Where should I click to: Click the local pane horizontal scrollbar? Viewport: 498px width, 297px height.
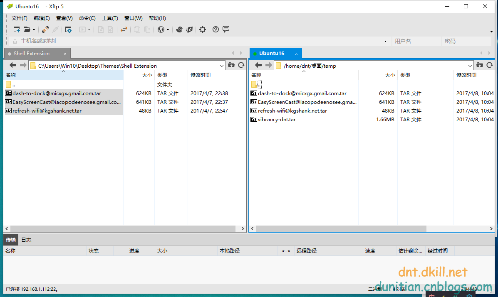coord(123,228)
